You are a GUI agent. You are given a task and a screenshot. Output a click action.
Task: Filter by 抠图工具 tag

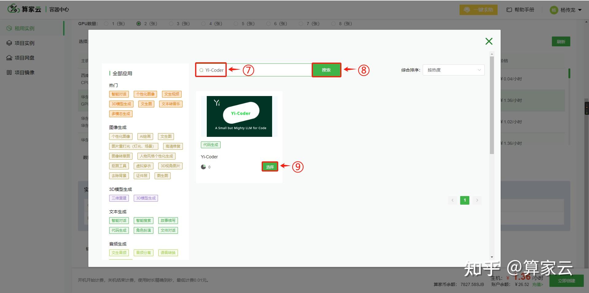click(x=119, y=166)
